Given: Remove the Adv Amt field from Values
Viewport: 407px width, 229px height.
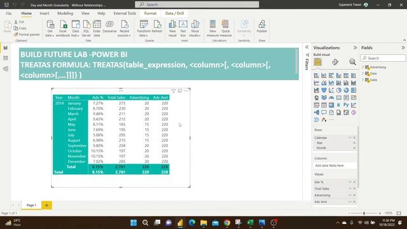Looking at the screenshot, I should (x=354, y=202).
